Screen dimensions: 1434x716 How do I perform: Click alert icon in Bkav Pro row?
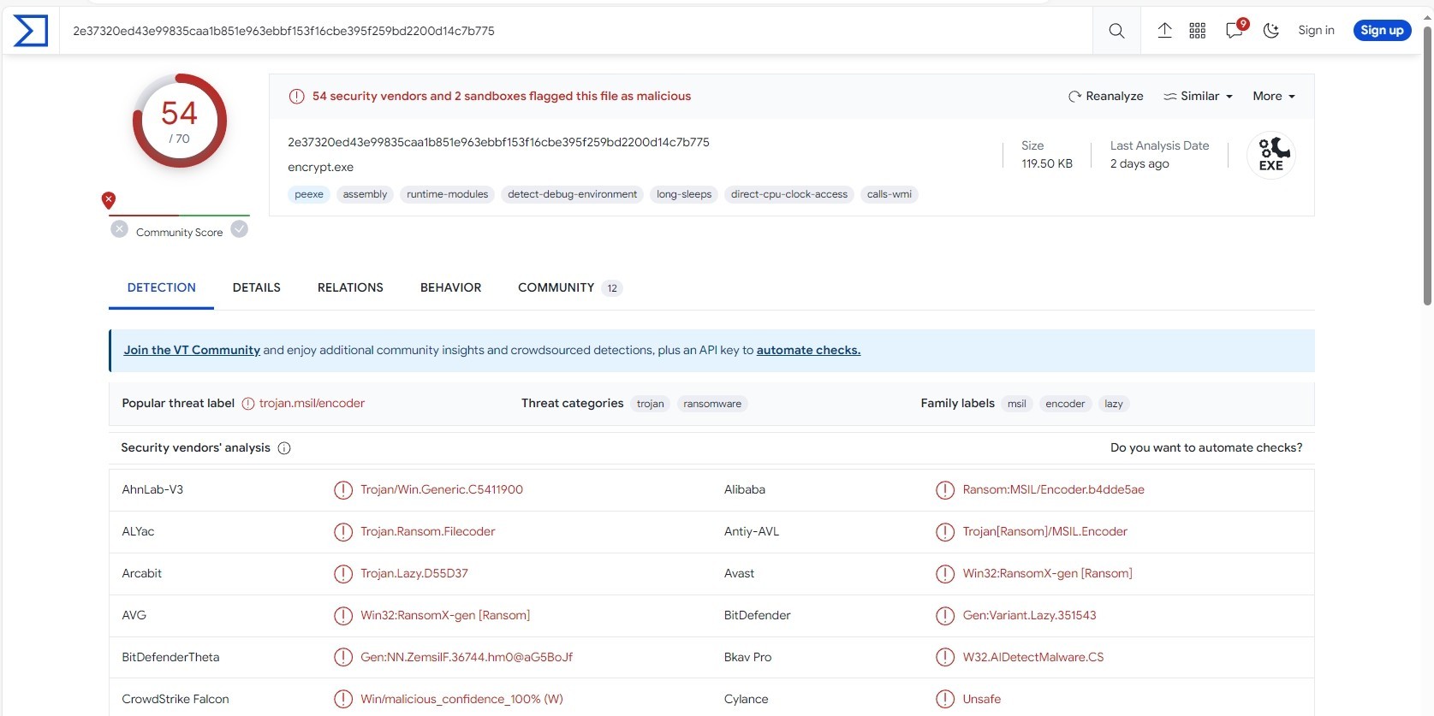(945, 658)
